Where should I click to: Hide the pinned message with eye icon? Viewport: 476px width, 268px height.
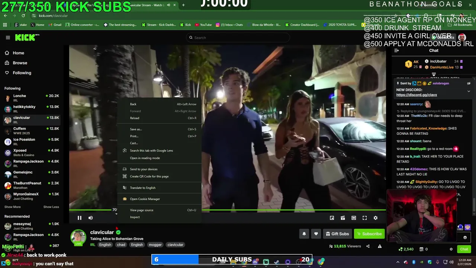[x=469, y=83]
